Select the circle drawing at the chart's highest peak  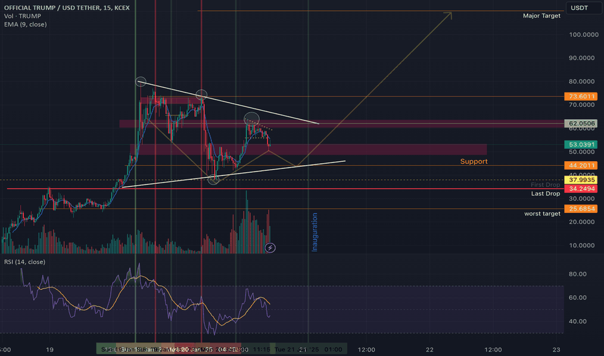141,81
